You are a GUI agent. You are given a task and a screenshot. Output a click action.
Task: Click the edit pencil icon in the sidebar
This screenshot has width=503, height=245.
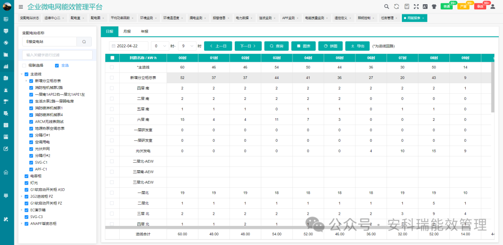click(6, 149)
